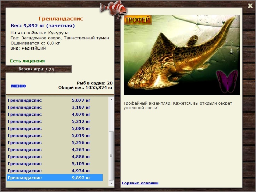Click Есть лицензия status text

tap(27, 61)
